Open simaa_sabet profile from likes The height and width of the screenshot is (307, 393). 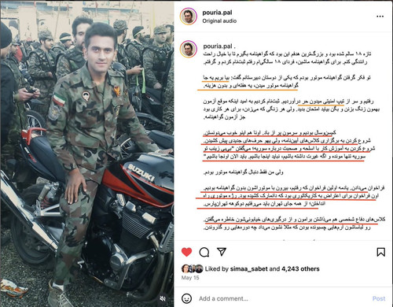pyautogui.click(x=248, y=268)
